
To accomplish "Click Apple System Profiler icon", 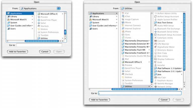I will point(156,20).
